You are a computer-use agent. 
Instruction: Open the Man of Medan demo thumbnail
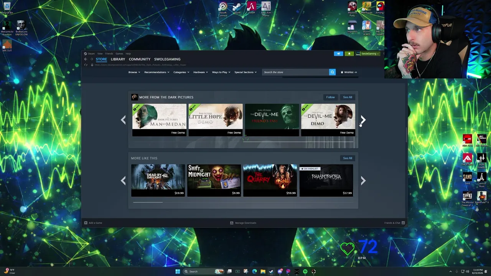(x=159, y=120)
